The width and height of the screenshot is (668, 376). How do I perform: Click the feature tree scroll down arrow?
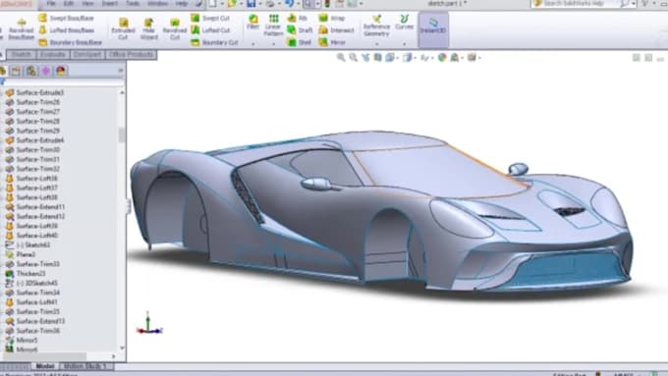(x=122, y=349)
